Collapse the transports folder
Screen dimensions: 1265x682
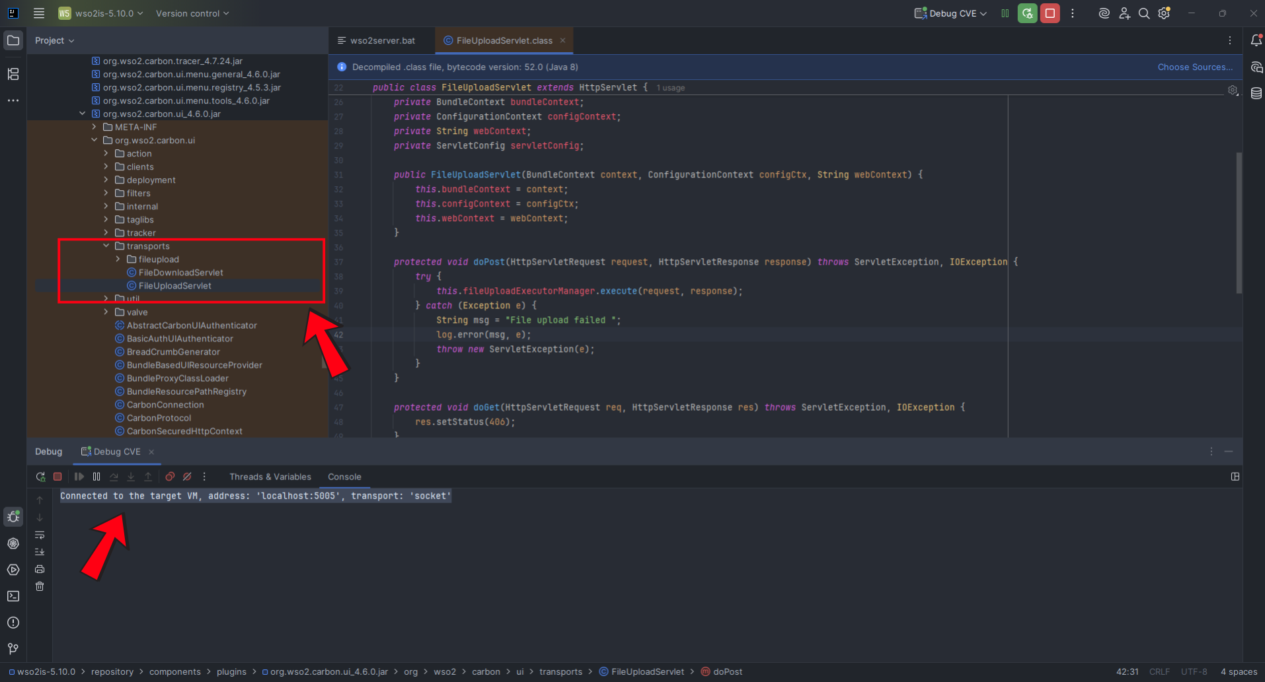[106, 246]
